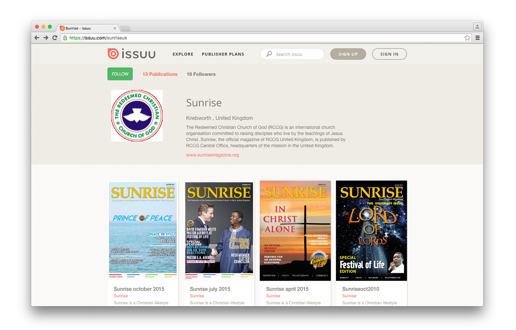Follow the Sunrise publisher
516x330 pixels.
(x=120, y=74)
